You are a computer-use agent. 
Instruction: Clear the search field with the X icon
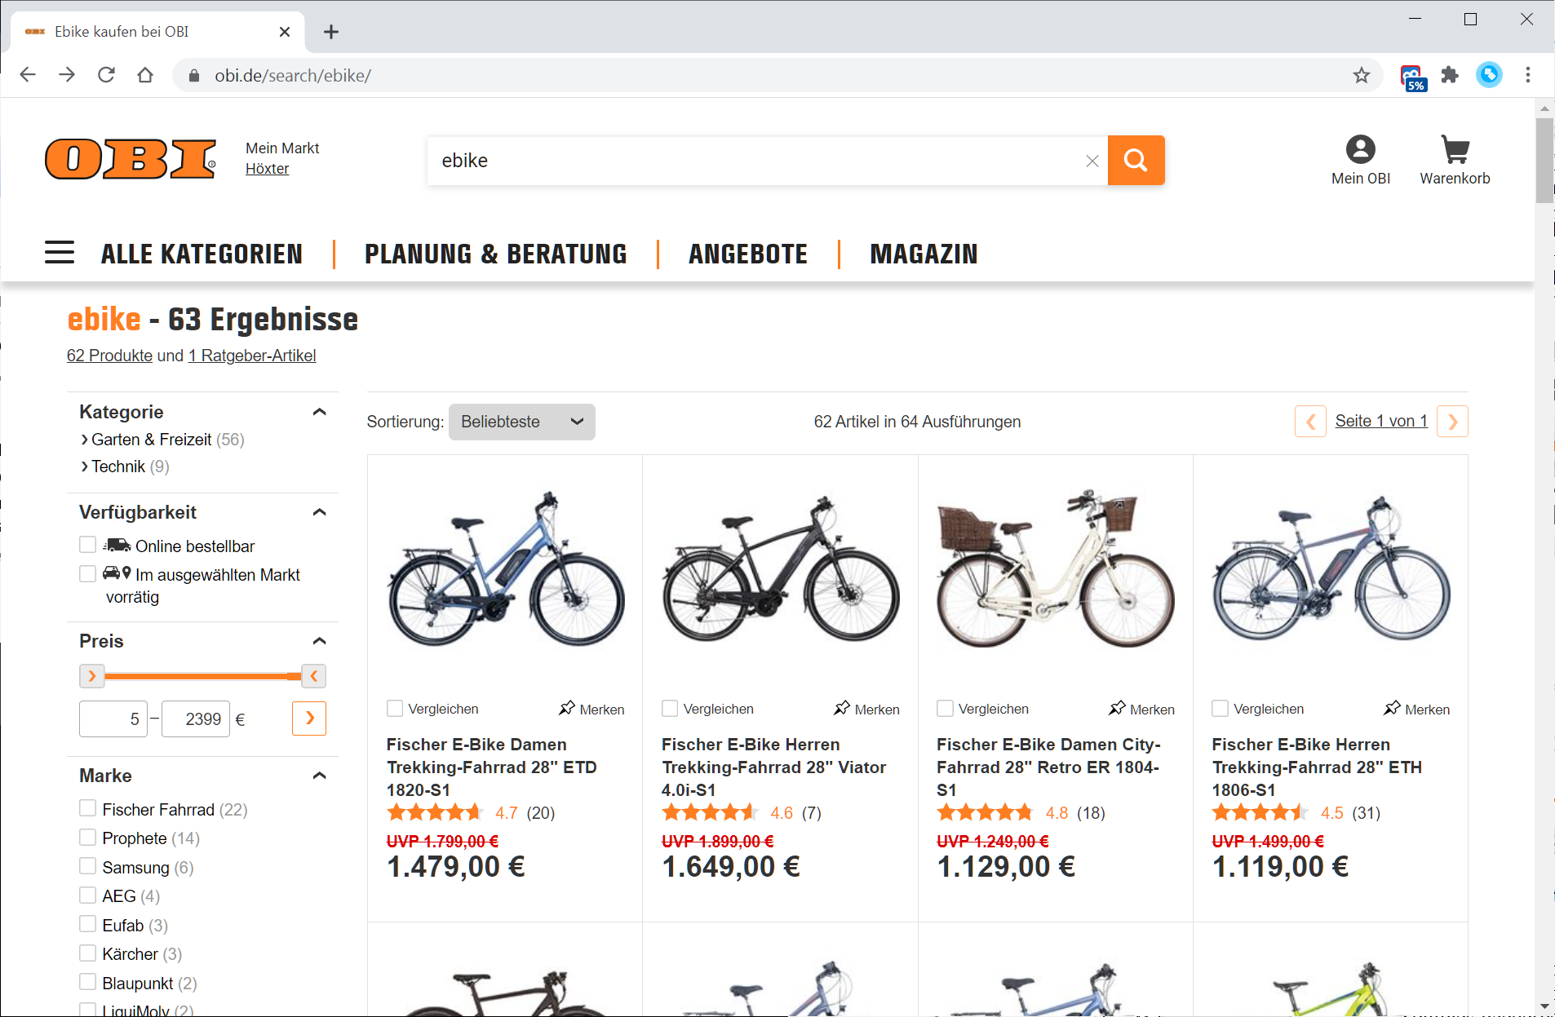pos(1092,161)
